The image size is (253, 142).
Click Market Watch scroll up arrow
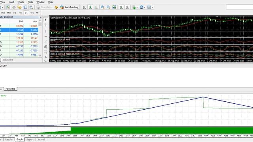[x=40, y=21]
